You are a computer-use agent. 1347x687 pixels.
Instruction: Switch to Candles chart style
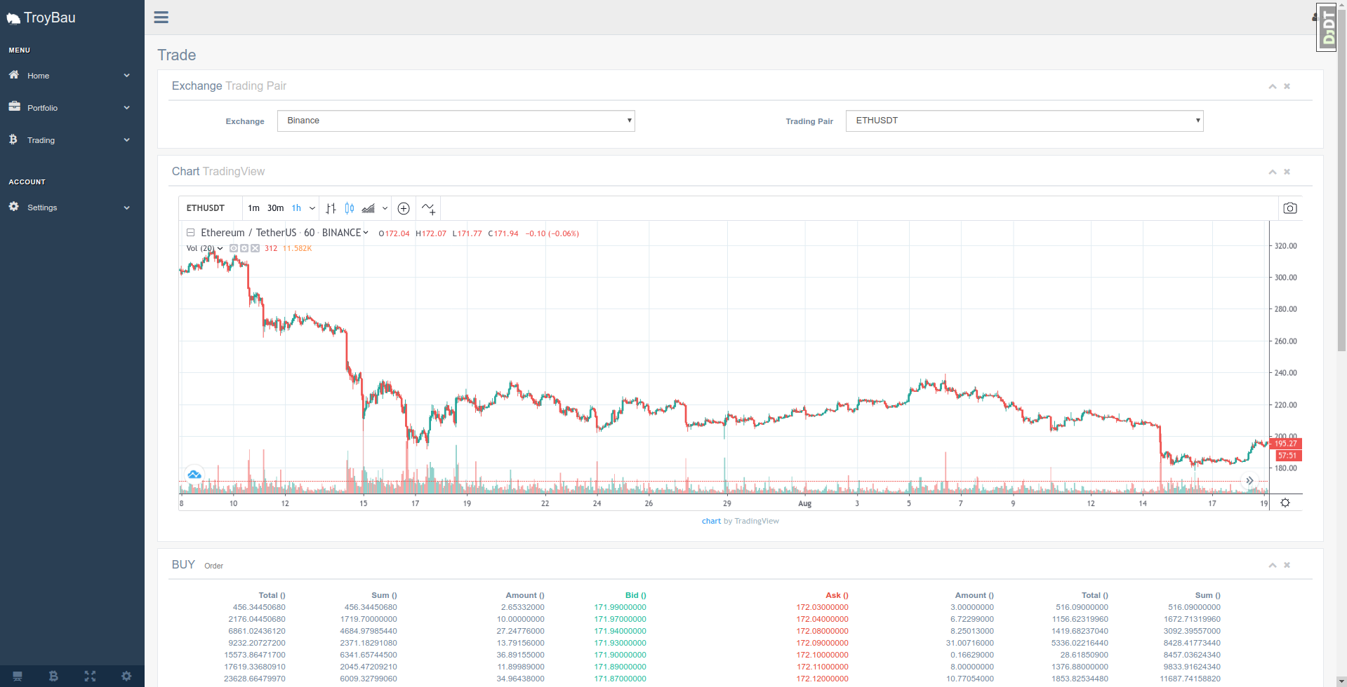[350, 208]
